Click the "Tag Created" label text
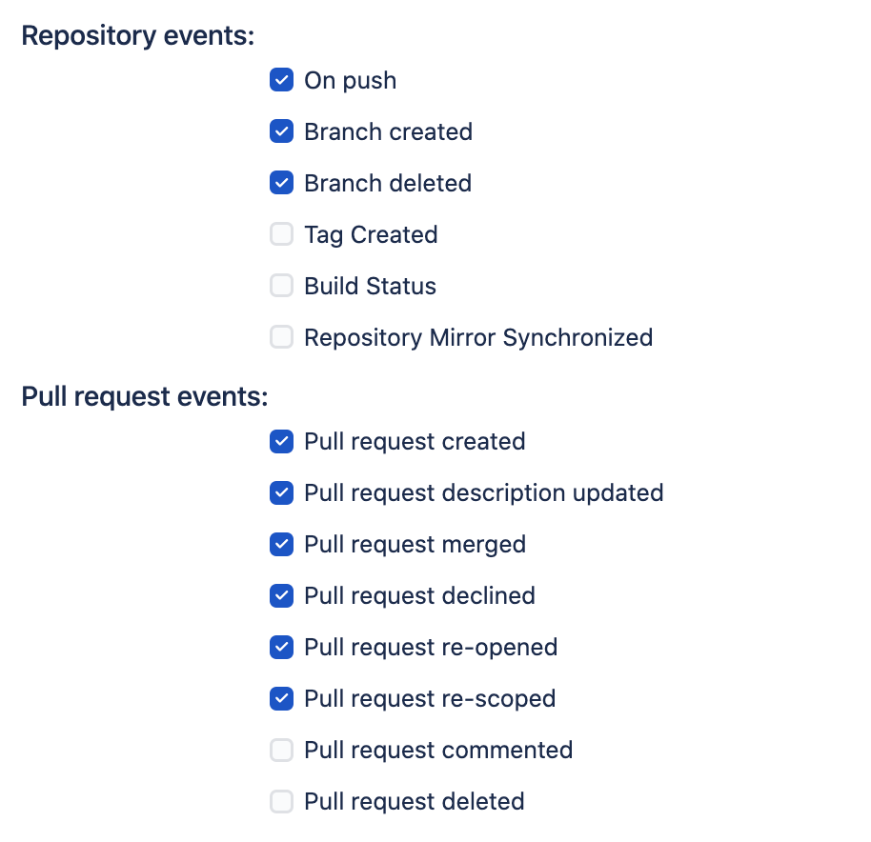 pos(371,234)
